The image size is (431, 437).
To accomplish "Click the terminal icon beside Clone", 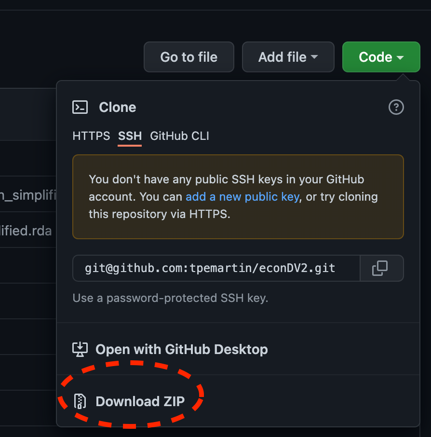I will pyautogui.click(x=80, y=107).
